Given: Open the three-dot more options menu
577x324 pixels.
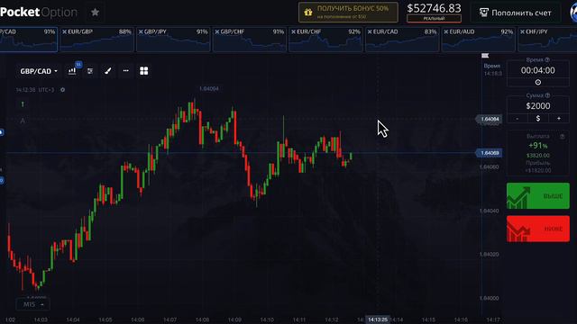Looking at the screenshot, I should 126,70.
